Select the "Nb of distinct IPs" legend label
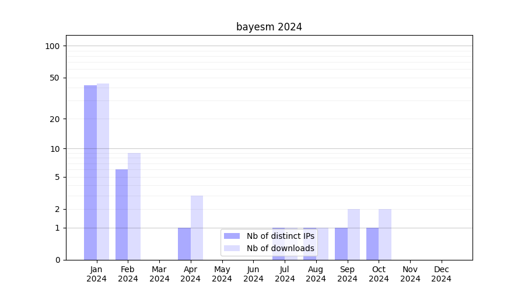Image resolution: width=525 pixels, height=292 pixels. coord(280,236)
